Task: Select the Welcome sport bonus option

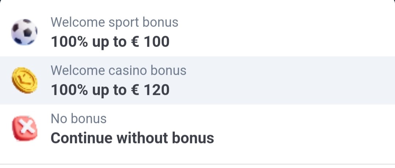Action: (x=197, y=32)
